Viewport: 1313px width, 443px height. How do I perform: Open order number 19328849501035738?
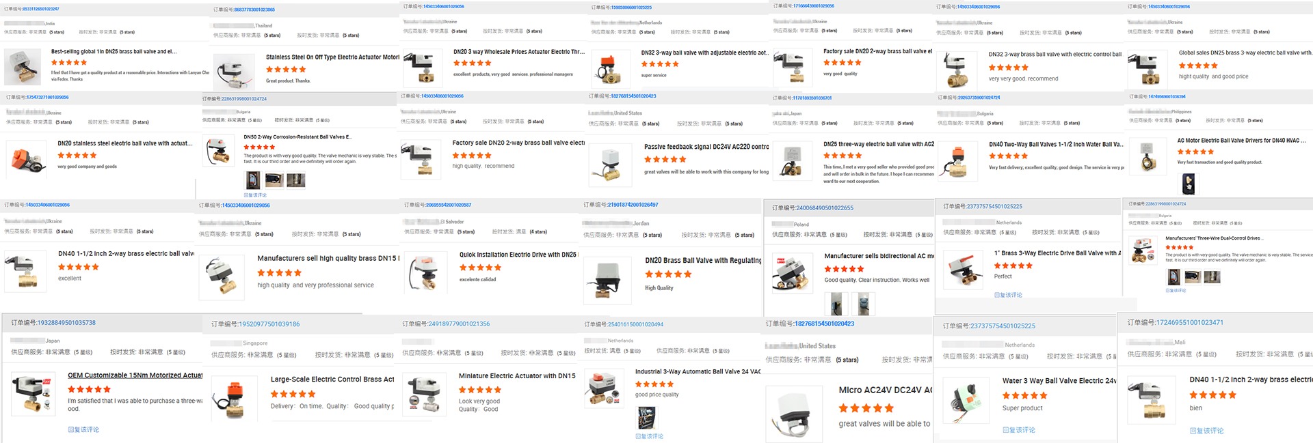66,323
